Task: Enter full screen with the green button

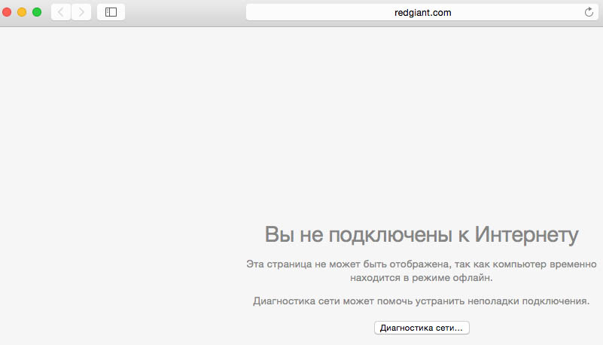Action: pyautogui.click(x=37, y=12)
